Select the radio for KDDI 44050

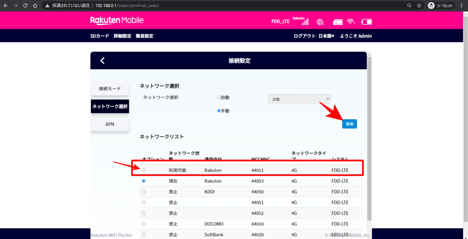[144, 192]
